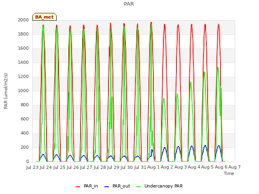Click the Aug 4 x-axis tick label
Image resolution: width=259 pixels, height=194 pixels.
click(x=194, y=167)
